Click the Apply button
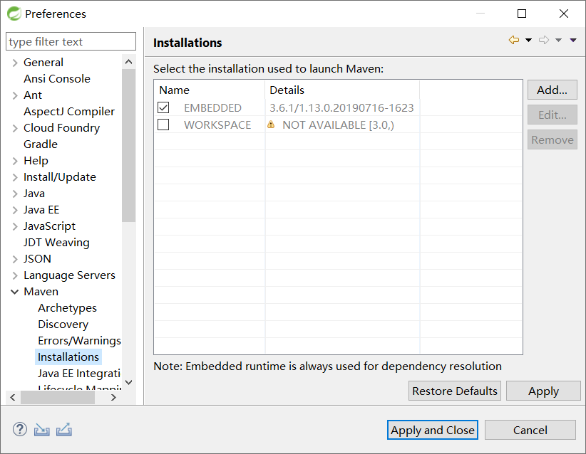 pos(543,391)
